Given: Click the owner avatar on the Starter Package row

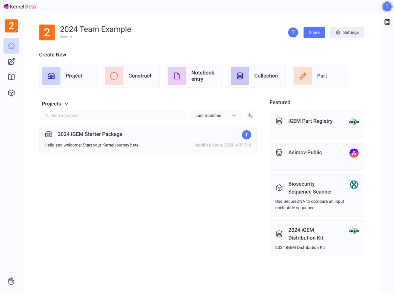Looking at the screenshot, I should 247,135.
